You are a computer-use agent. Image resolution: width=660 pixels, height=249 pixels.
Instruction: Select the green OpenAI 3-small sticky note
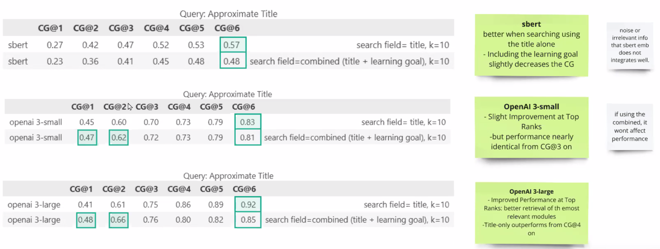click(531, 127)
